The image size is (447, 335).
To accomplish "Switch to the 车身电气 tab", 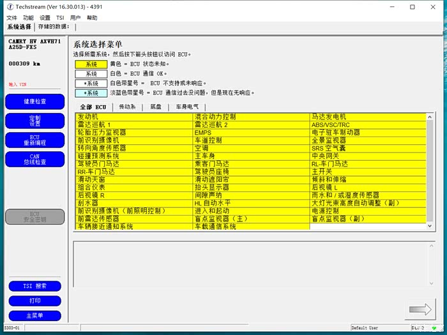I will [187, 107].
